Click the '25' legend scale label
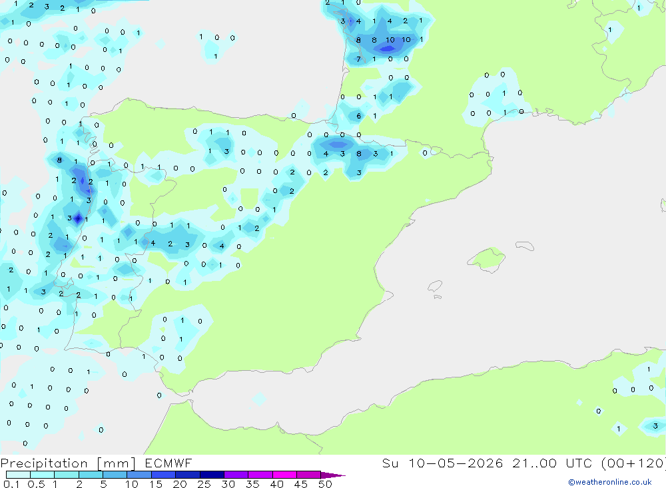This screenshot has width=666, height=488. (204, 484)
